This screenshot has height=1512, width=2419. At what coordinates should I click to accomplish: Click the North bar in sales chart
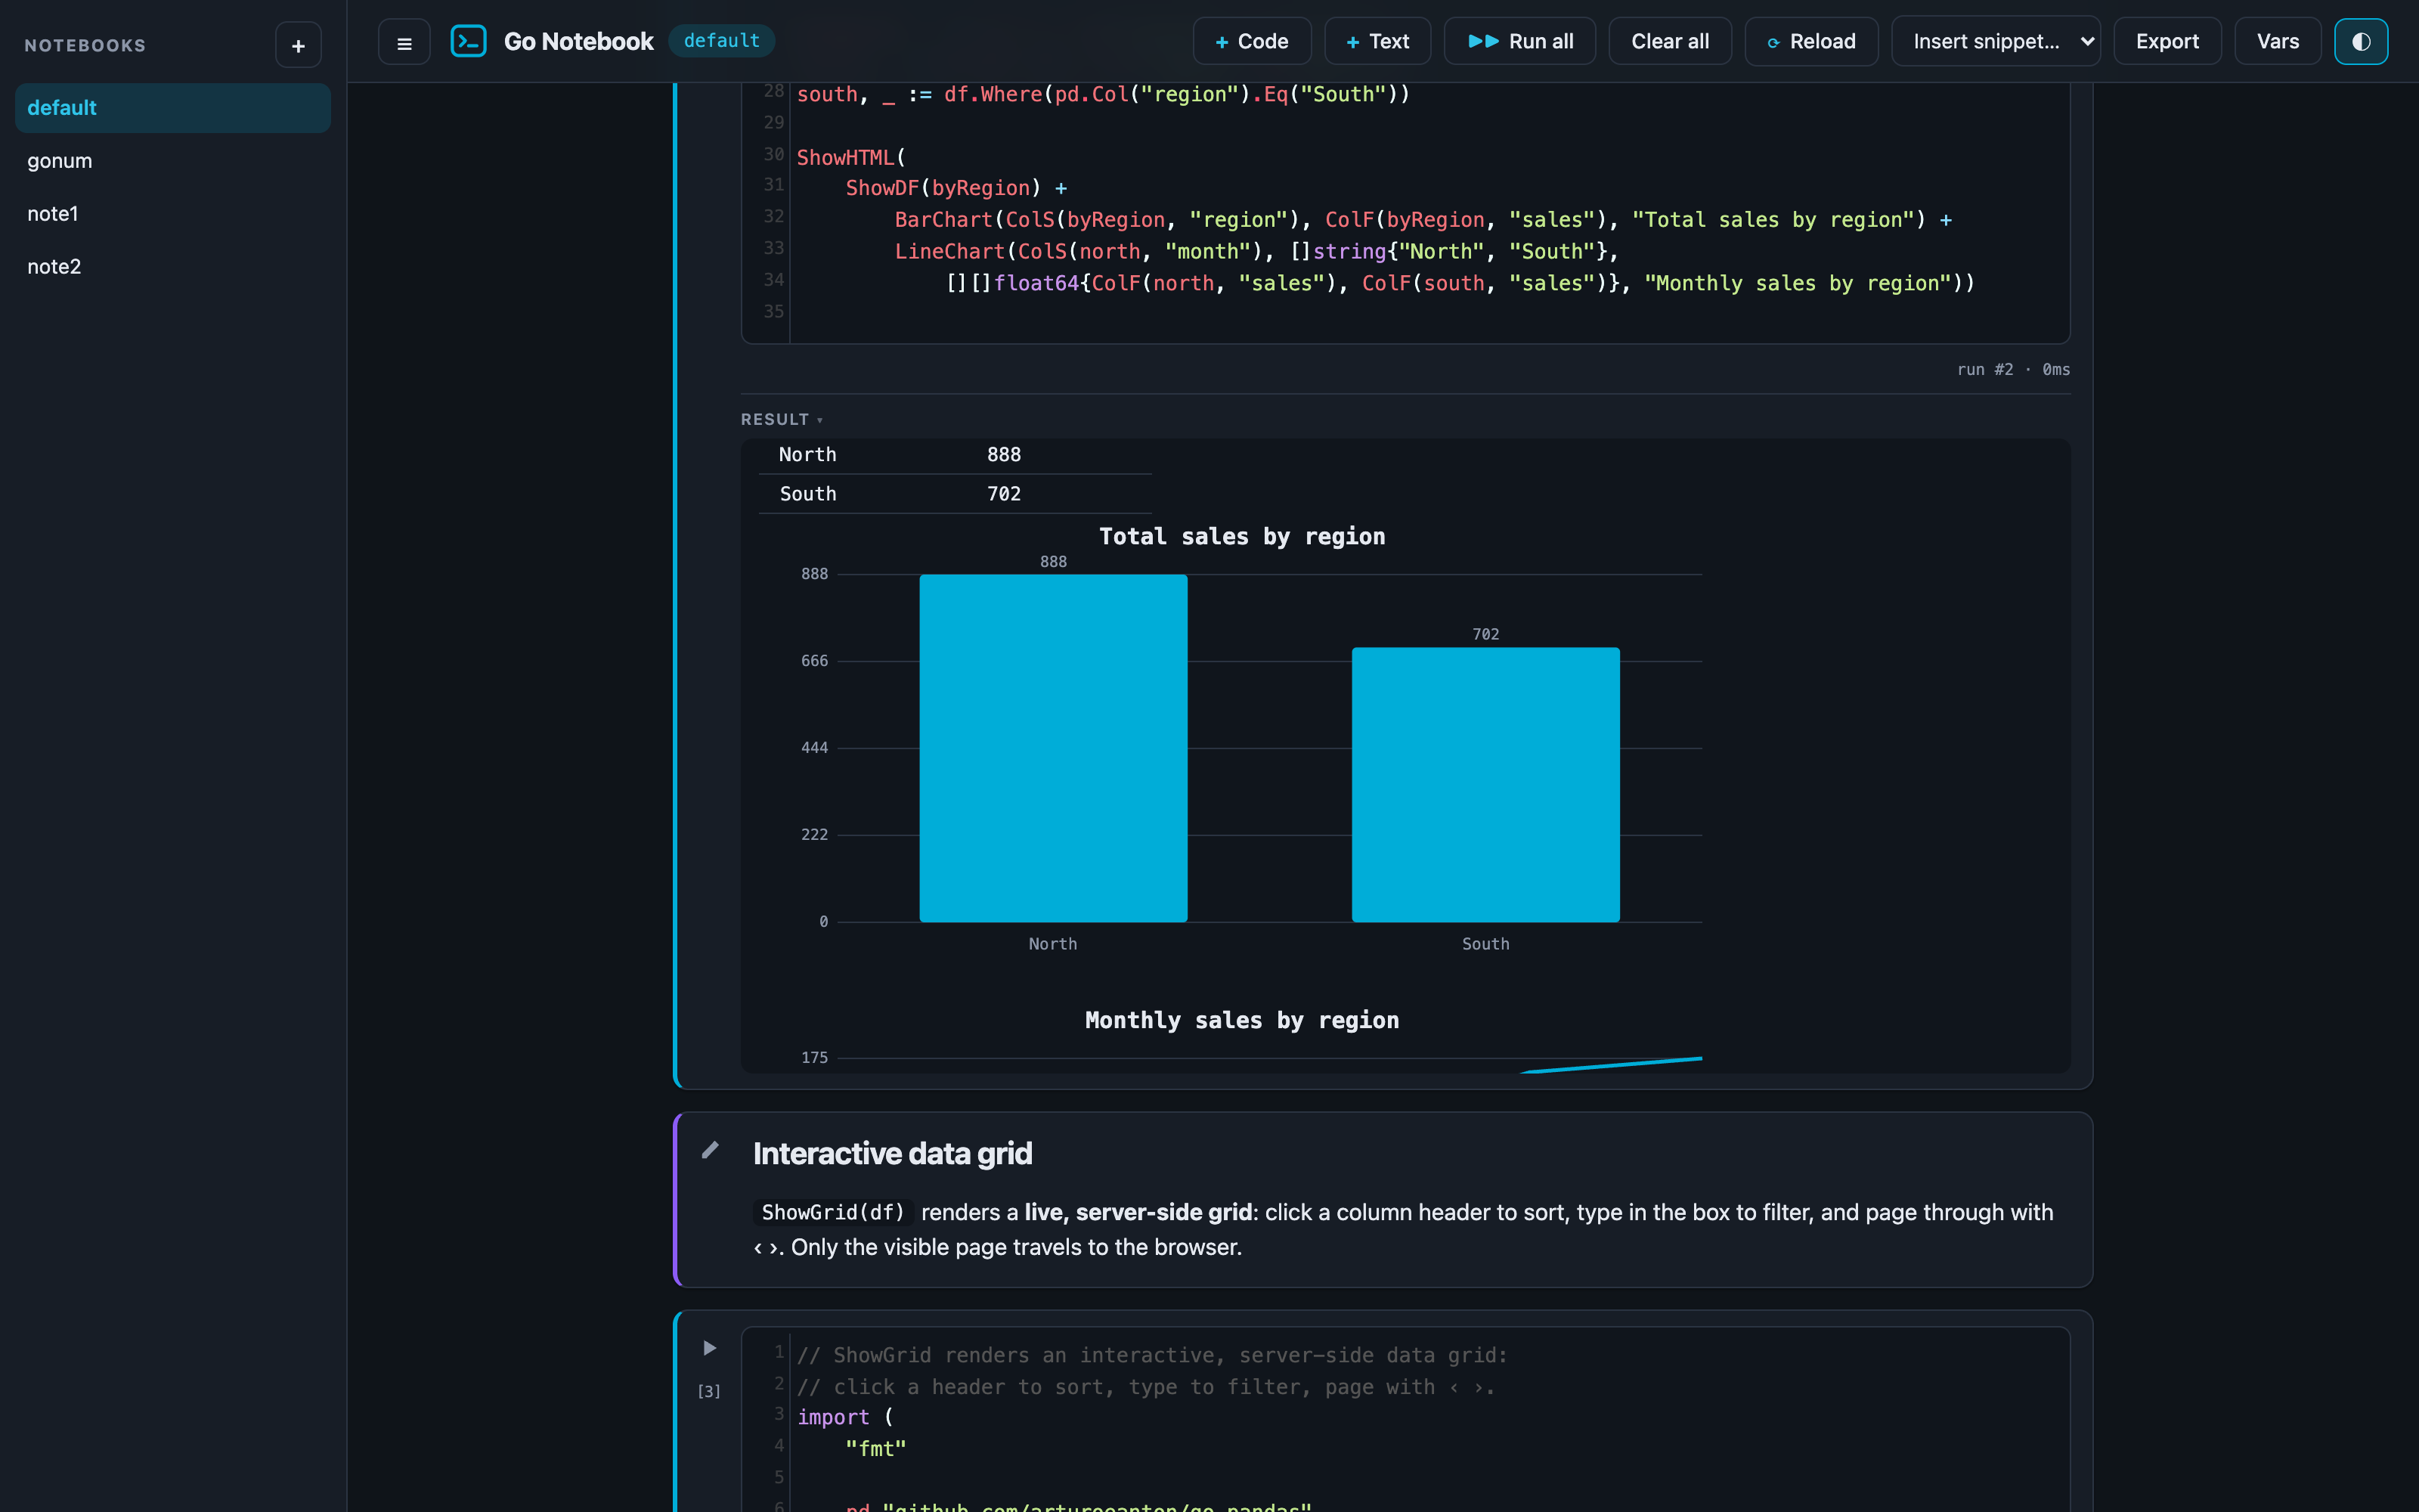click(x=1052, y=748)
